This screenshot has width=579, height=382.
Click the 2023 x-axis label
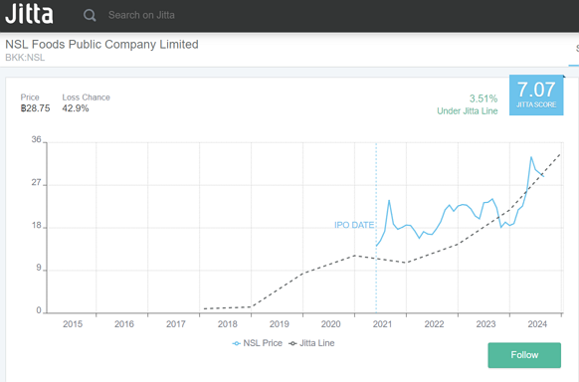coord(485,324)
